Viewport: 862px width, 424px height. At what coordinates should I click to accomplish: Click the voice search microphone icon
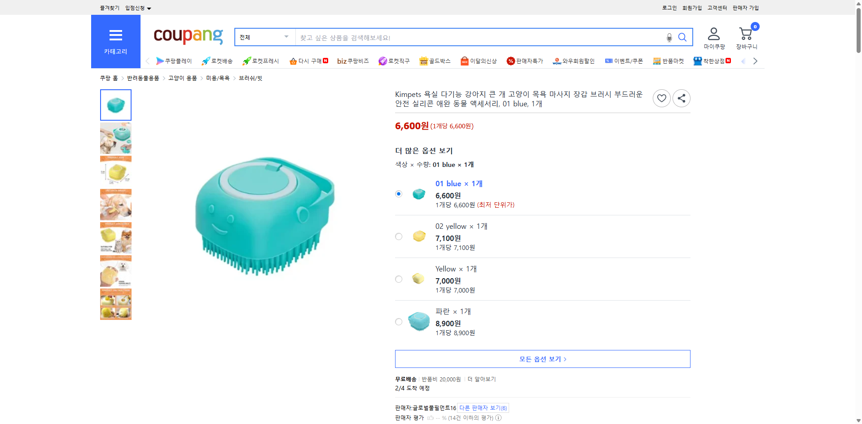[668, 37]
